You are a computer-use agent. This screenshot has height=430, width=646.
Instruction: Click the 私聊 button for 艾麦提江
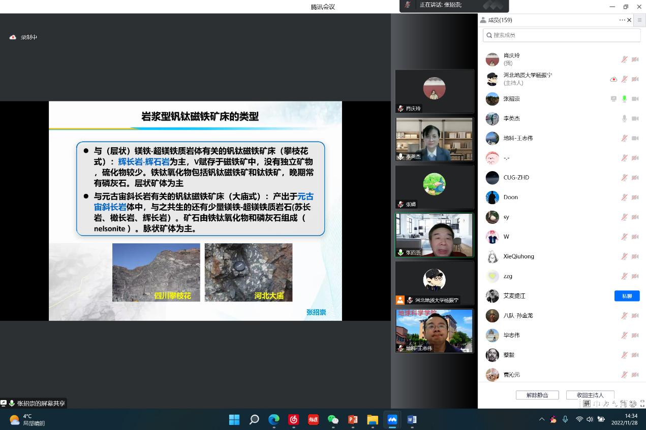click(x=627, y=296)
